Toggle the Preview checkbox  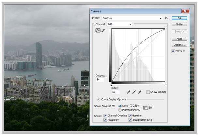(173, 51)
